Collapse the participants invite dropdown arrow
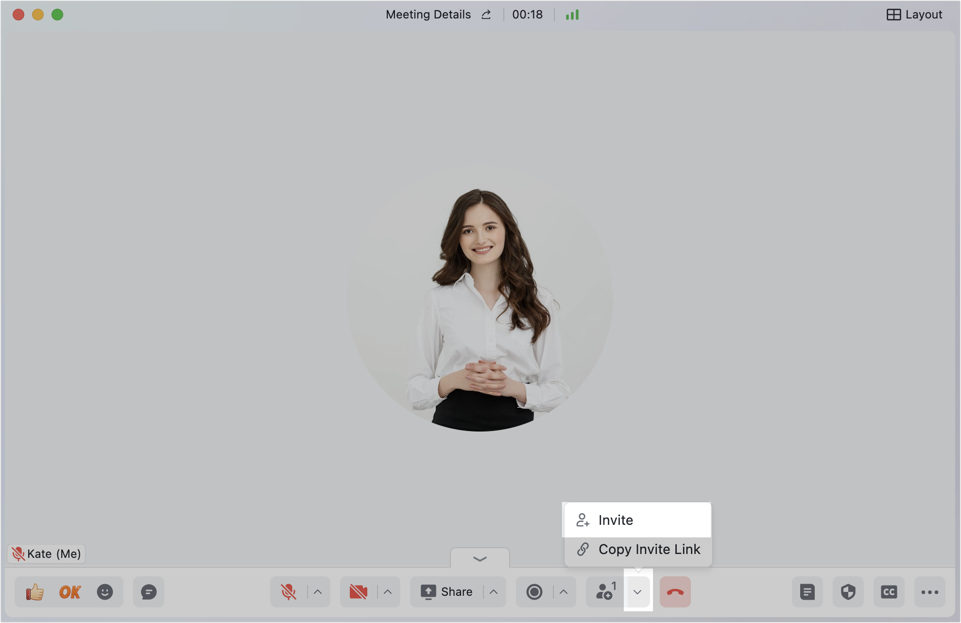The height and width of the screenshot is (623, 961). tap(637, 592)
